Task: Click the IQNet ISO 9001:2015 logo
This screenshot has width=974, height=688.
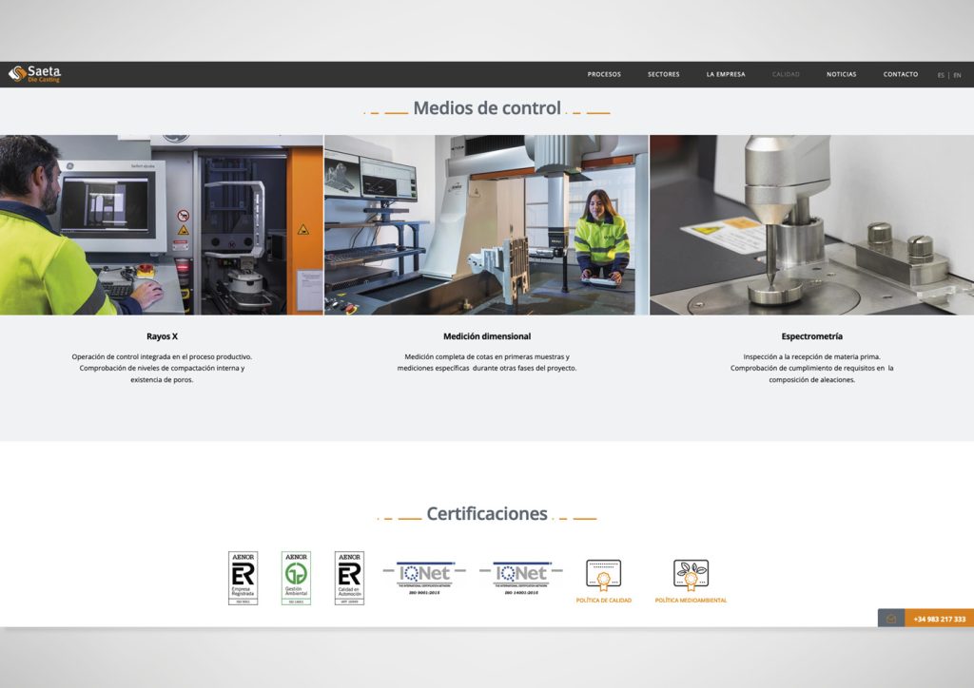Action: 424,578
